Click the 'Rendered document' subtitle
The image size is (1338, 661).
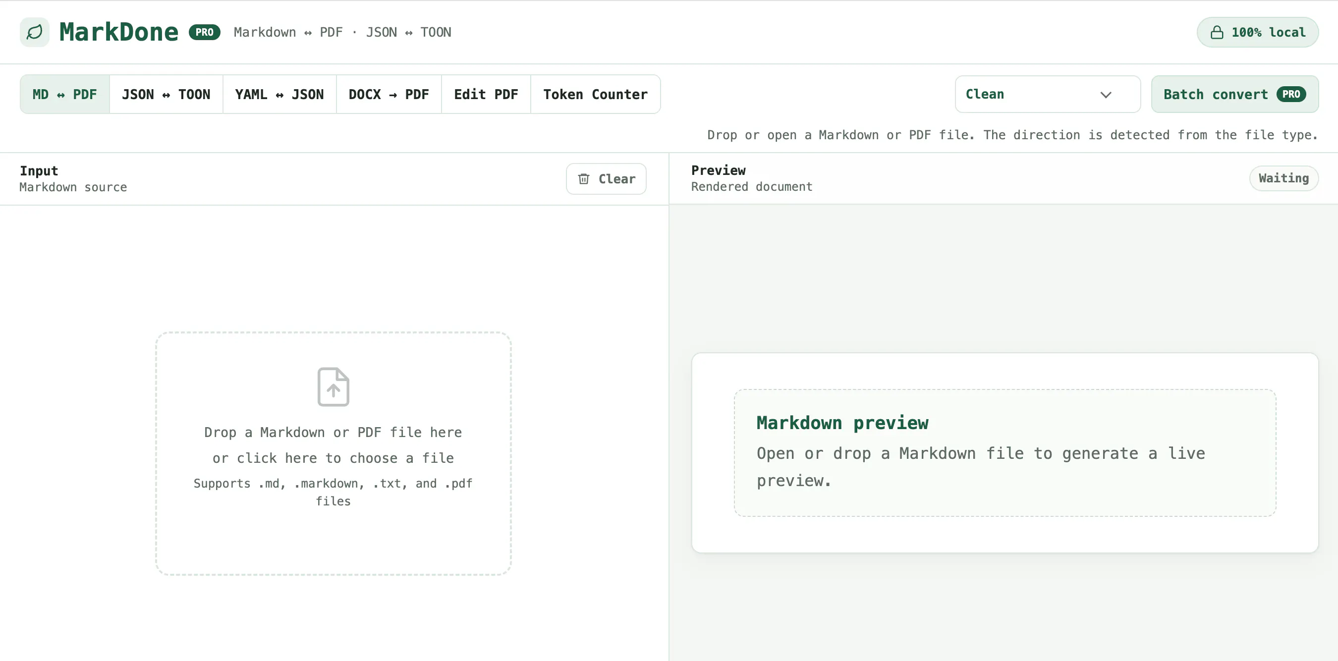752,186
